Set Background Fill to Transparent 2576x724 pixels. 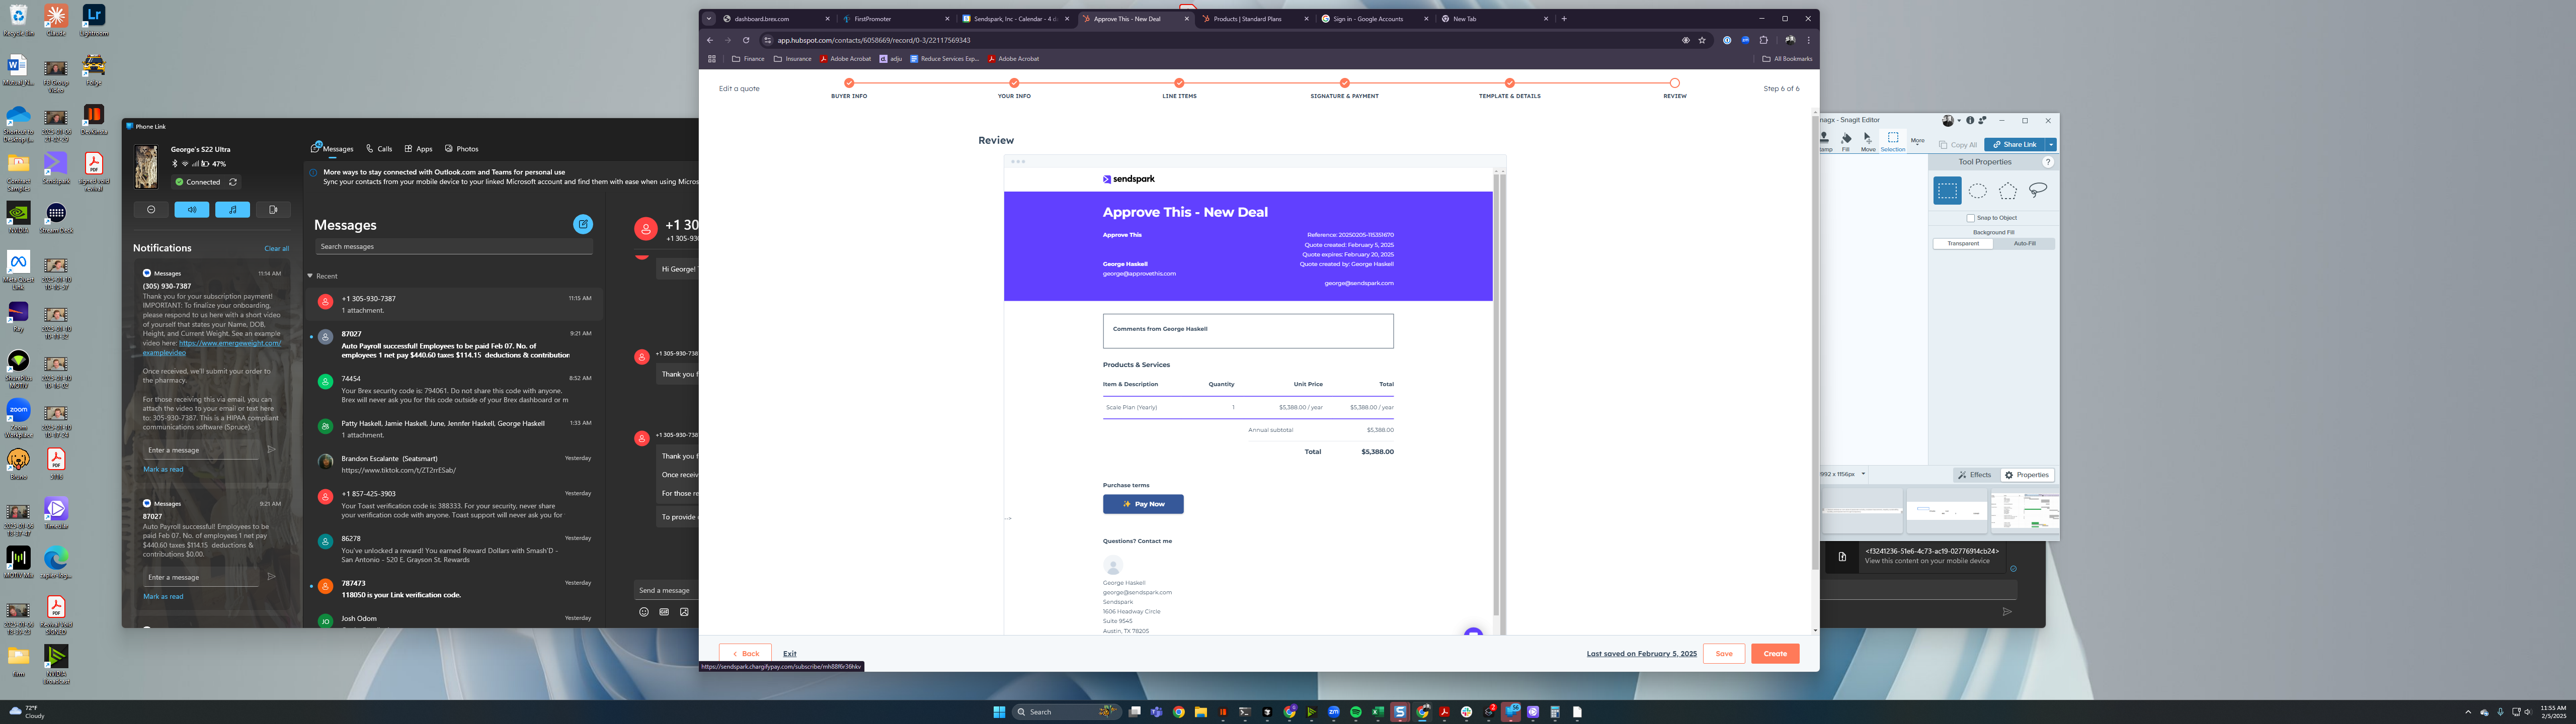[x=1963, y=243]
